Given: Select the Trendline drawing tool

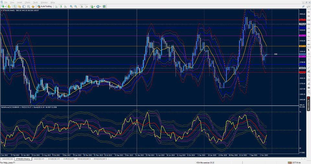Looking at the screenshot, I should point(309,67).
